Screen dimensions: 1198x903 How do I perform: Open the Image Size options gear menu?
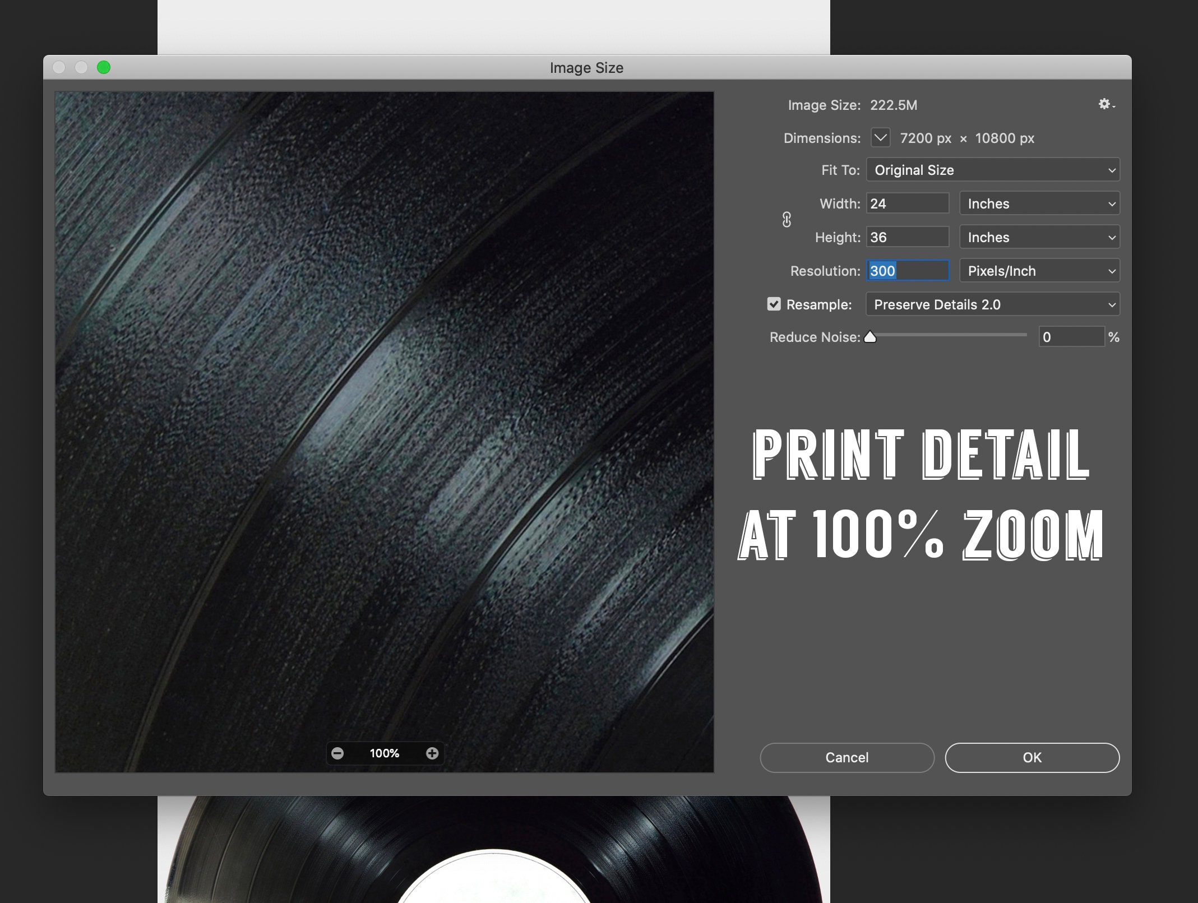[x=1105, y=104]
